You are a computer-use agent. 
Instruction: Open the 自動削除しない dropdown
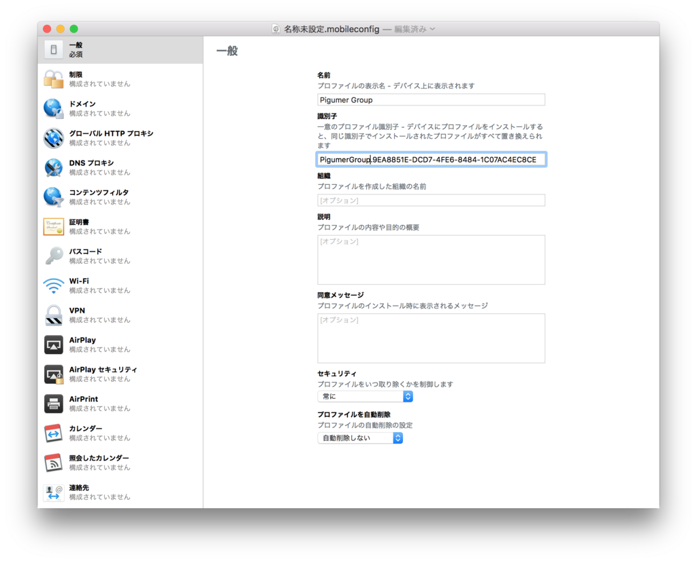(x=360, y=438)
